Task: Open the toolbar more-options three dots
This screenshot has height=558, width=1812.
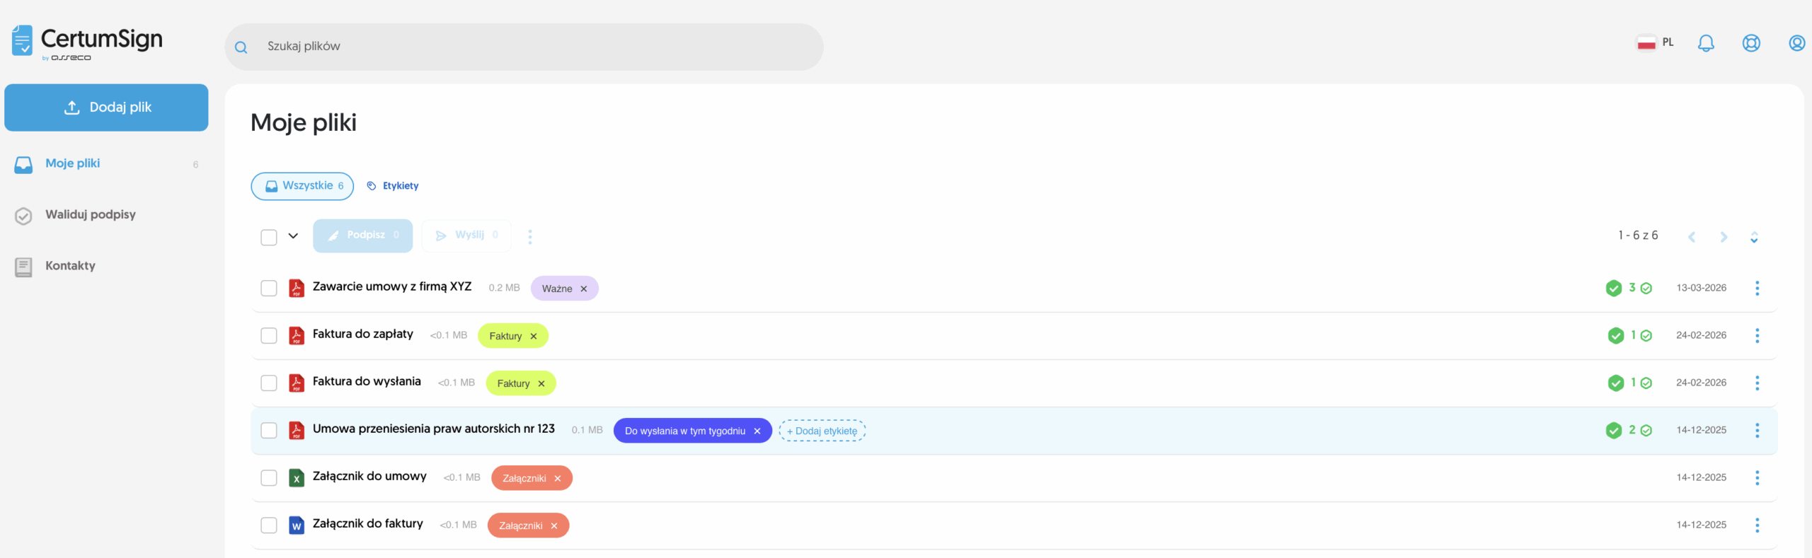Action: [x=530, y=236]
